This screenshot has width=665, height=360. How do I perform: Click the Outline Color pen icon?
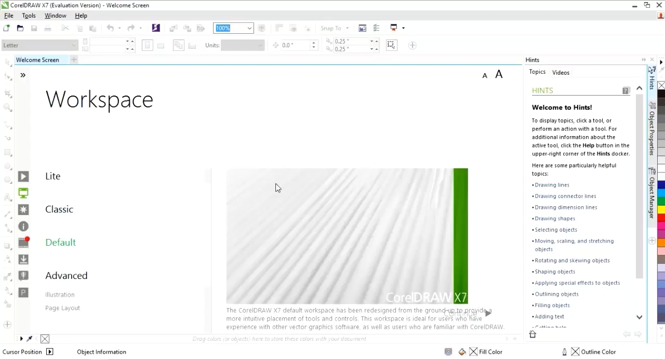pos(565,352)
